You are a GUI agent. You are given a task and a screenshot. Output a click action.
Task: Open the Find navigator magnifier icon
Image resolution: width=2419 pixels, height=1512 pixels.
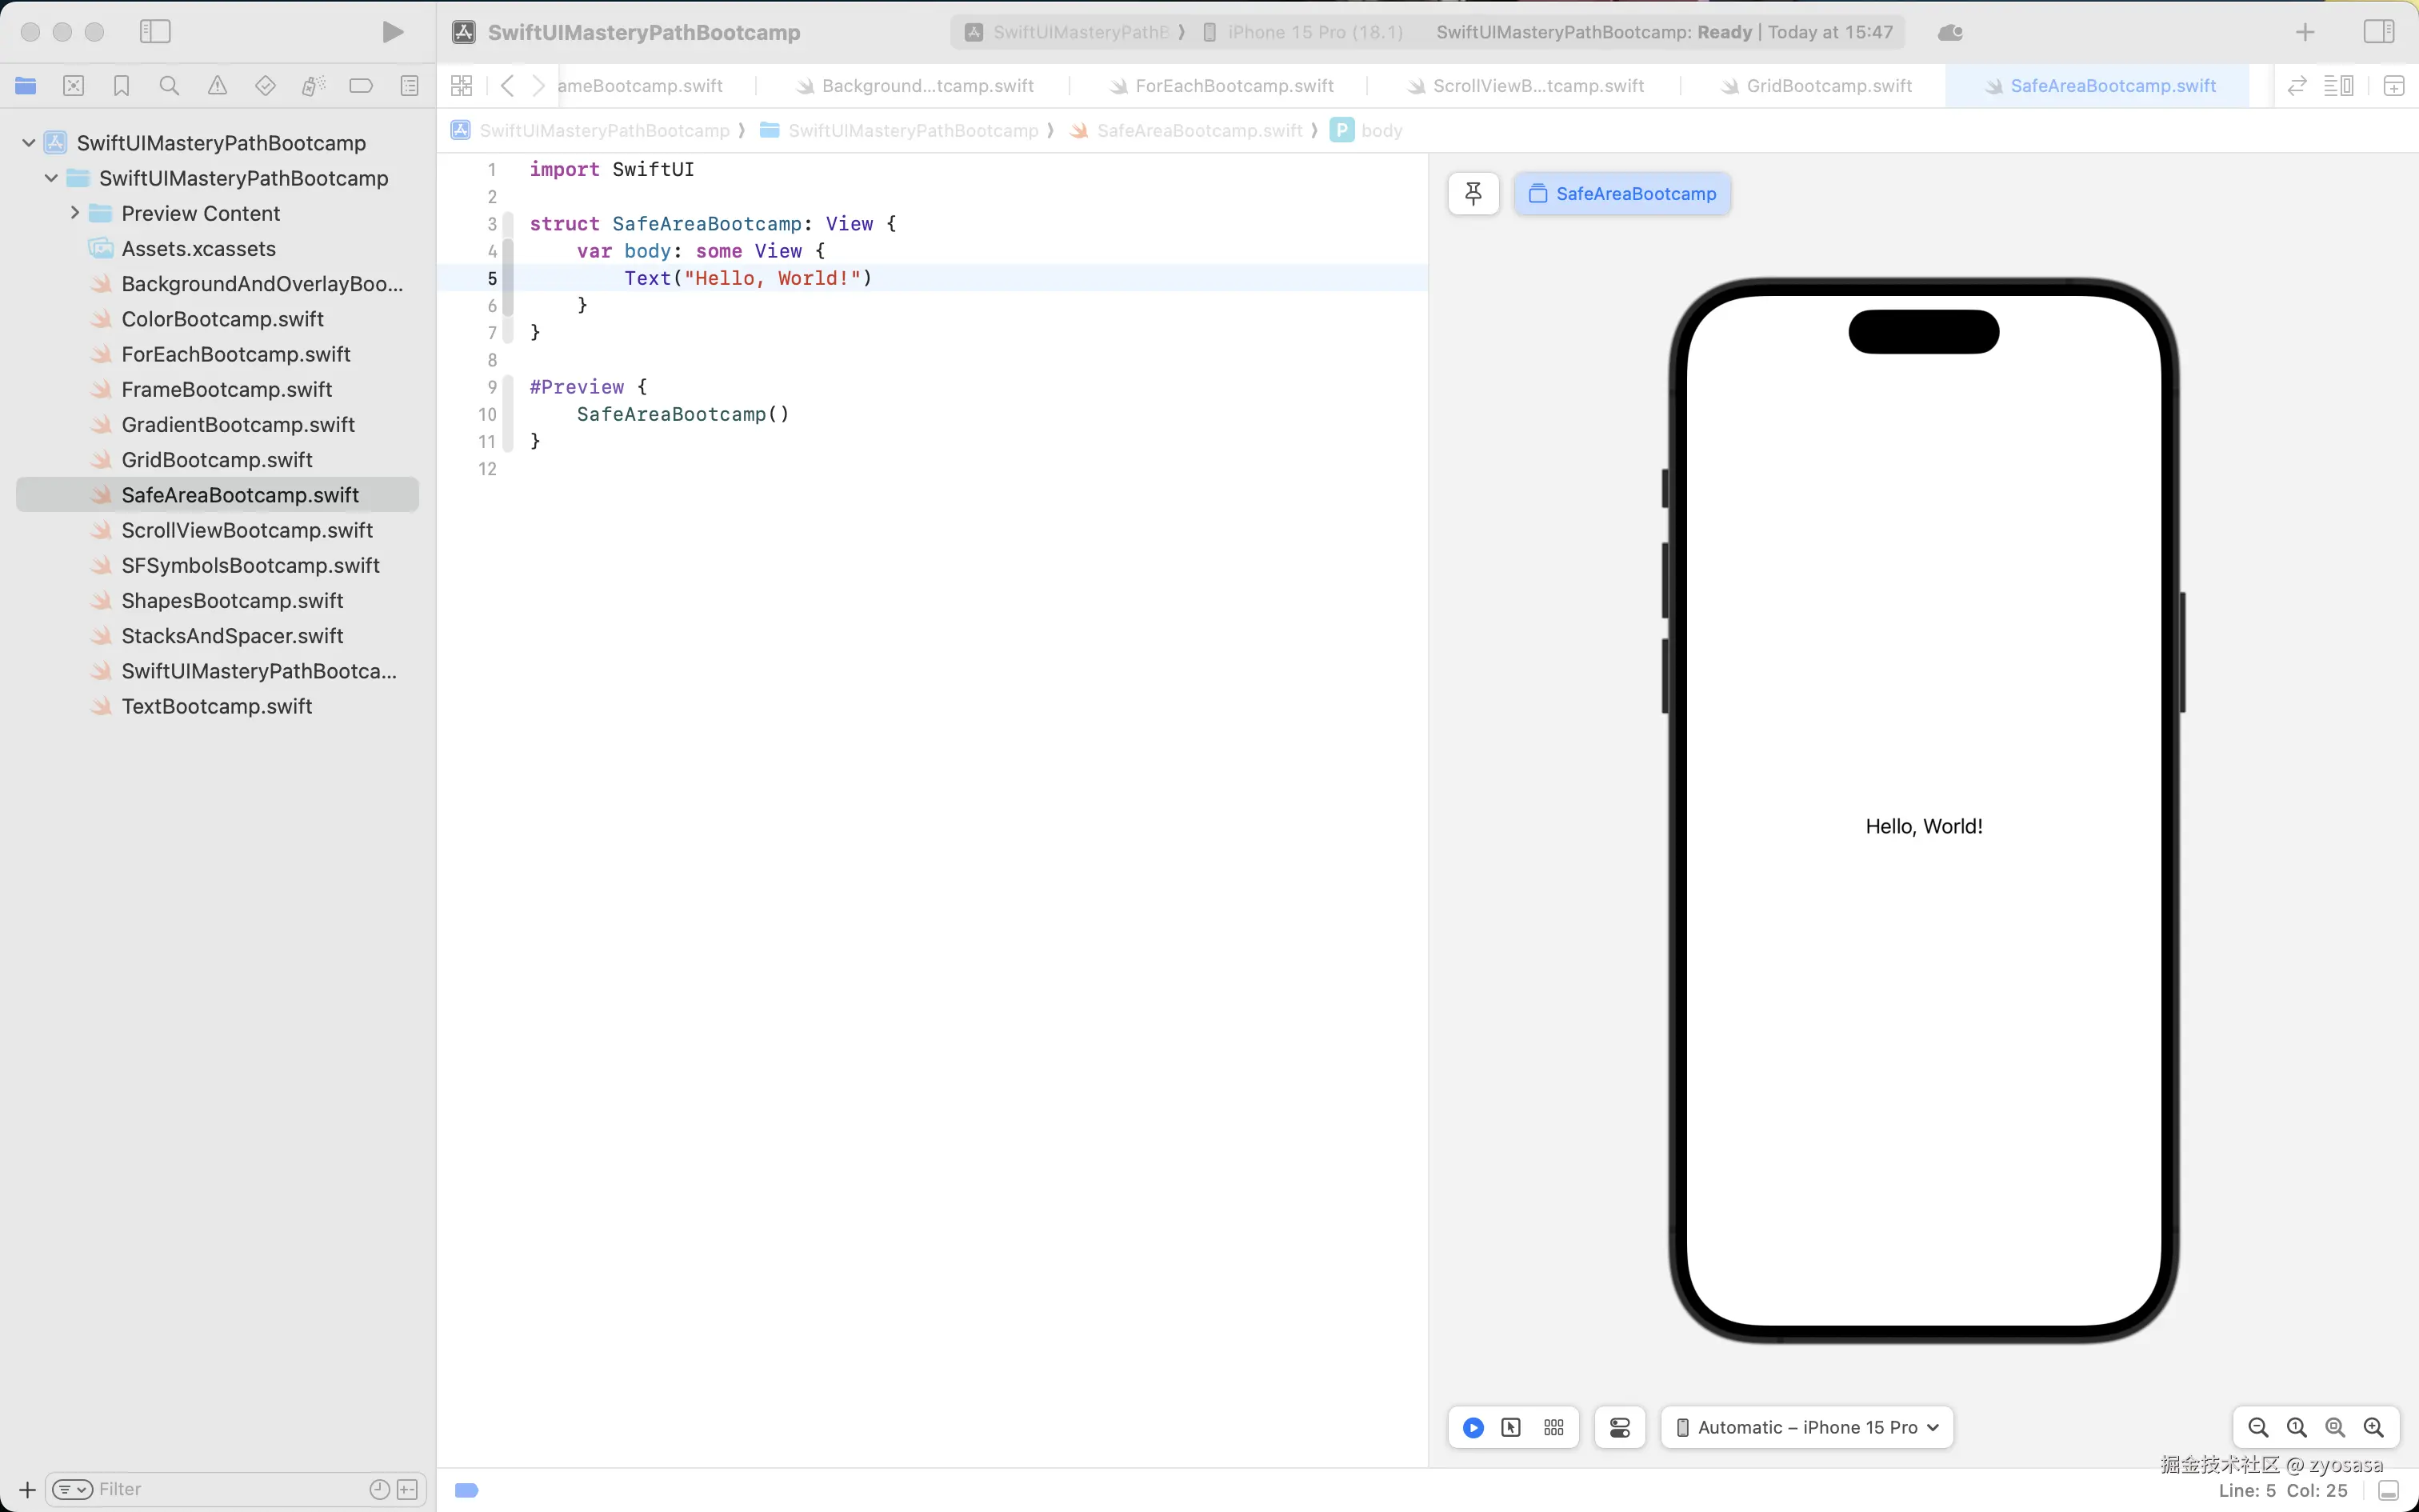click(169, 86)
